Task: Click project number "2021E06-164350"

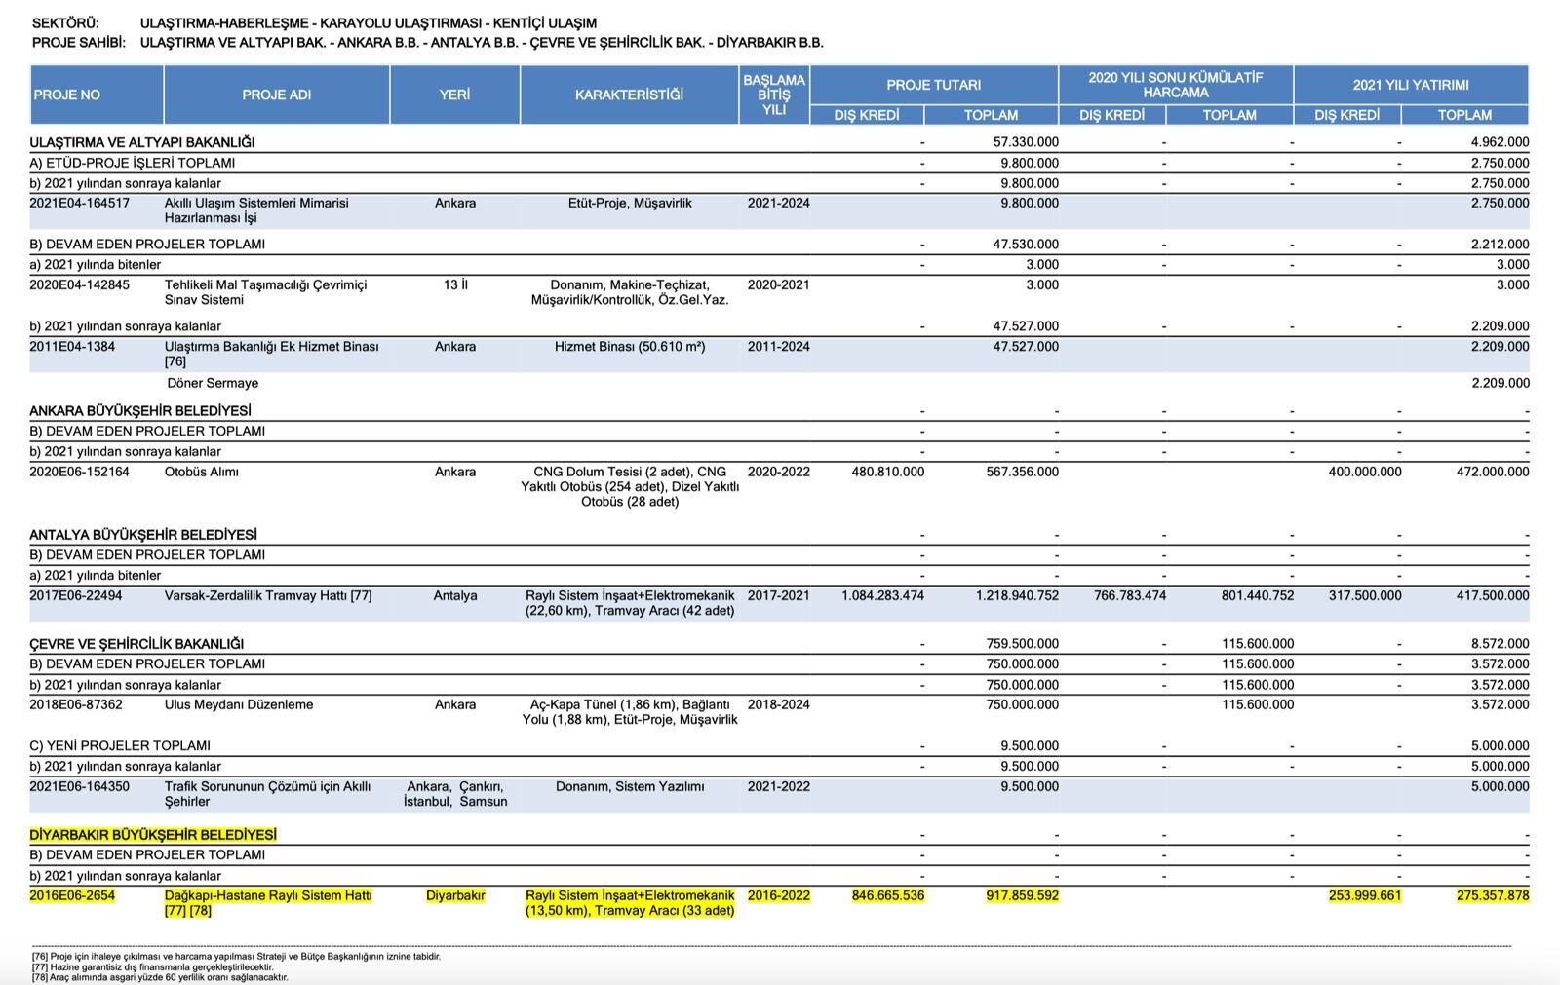Action: (79, 787)
